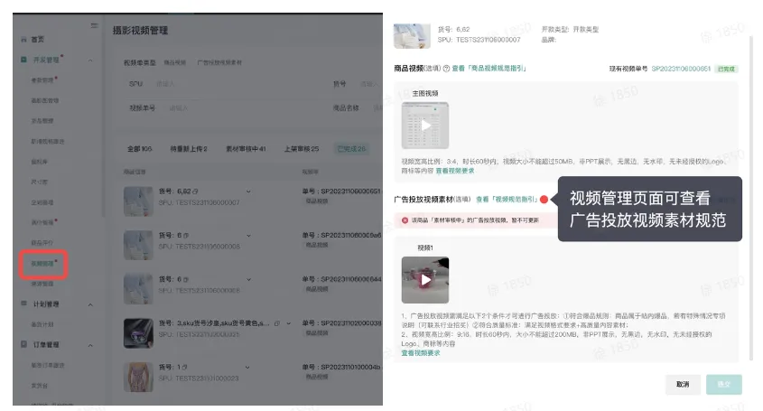Collapse the sidebar with the hamburger icon
The width and height of the screenshot is (763, 411).
(x=94, y=25)
